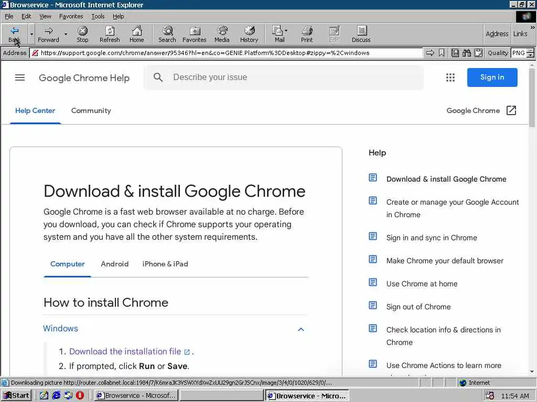Open the View menu
Screen dimensions: 537x402
tap(45, 16)
